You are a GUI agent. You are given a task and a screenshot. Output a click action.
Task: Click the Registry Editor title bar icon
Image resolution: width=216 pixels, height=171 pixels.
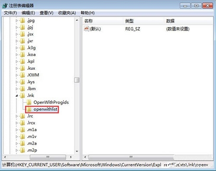[x=5, y=6]
